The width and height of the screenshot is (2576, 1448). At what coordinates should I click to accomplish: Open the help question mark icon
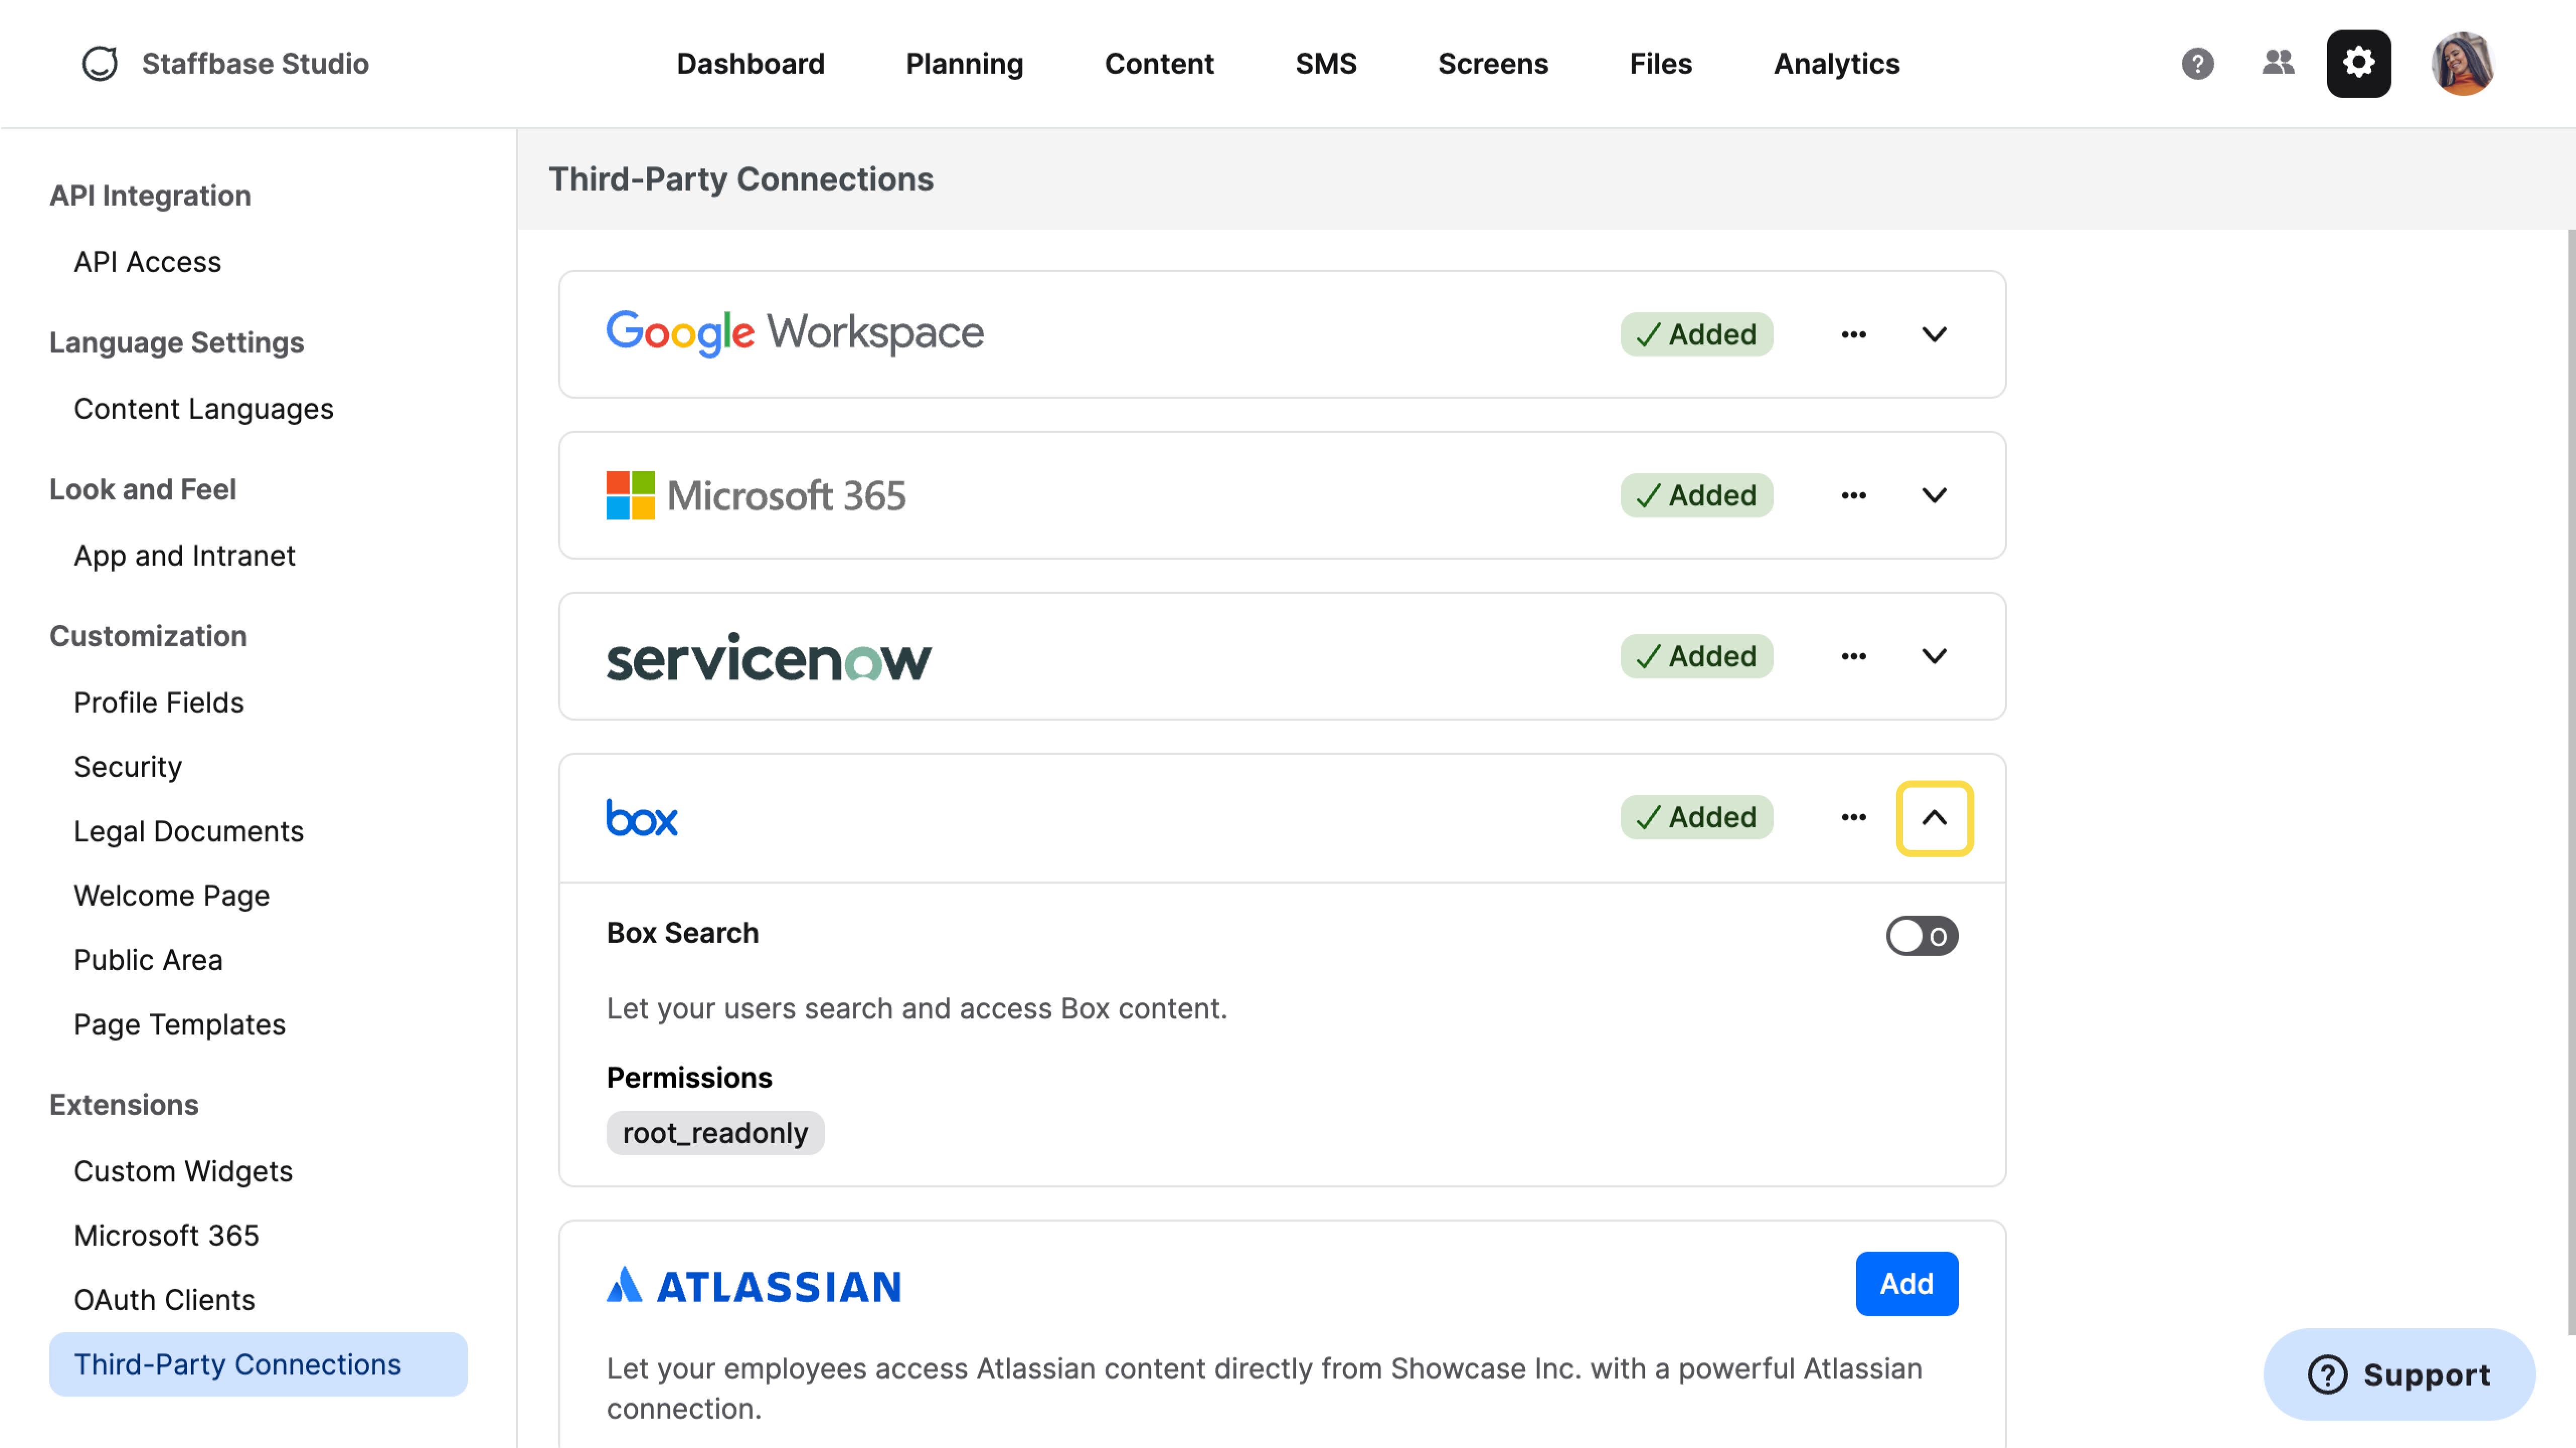coord(2197,63)
